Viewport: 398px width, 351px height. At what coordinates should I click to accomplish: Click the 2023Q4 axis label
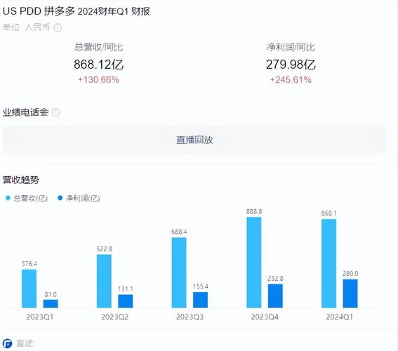[265, 317]
